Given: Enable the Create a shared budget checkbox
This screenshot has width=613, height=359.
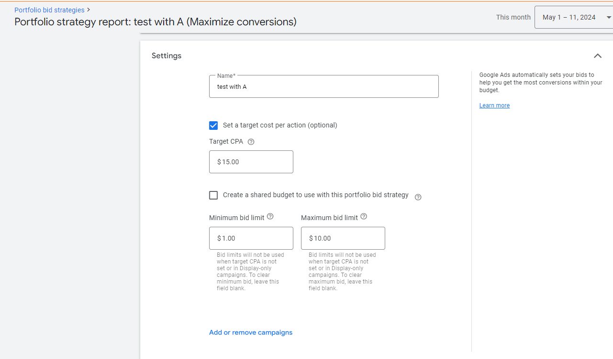Looking at the screenshot, I should (x=213, y=195).
